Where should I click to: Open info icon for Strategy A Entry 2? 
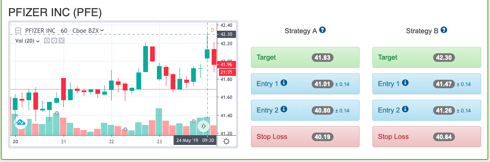(284, 109)
